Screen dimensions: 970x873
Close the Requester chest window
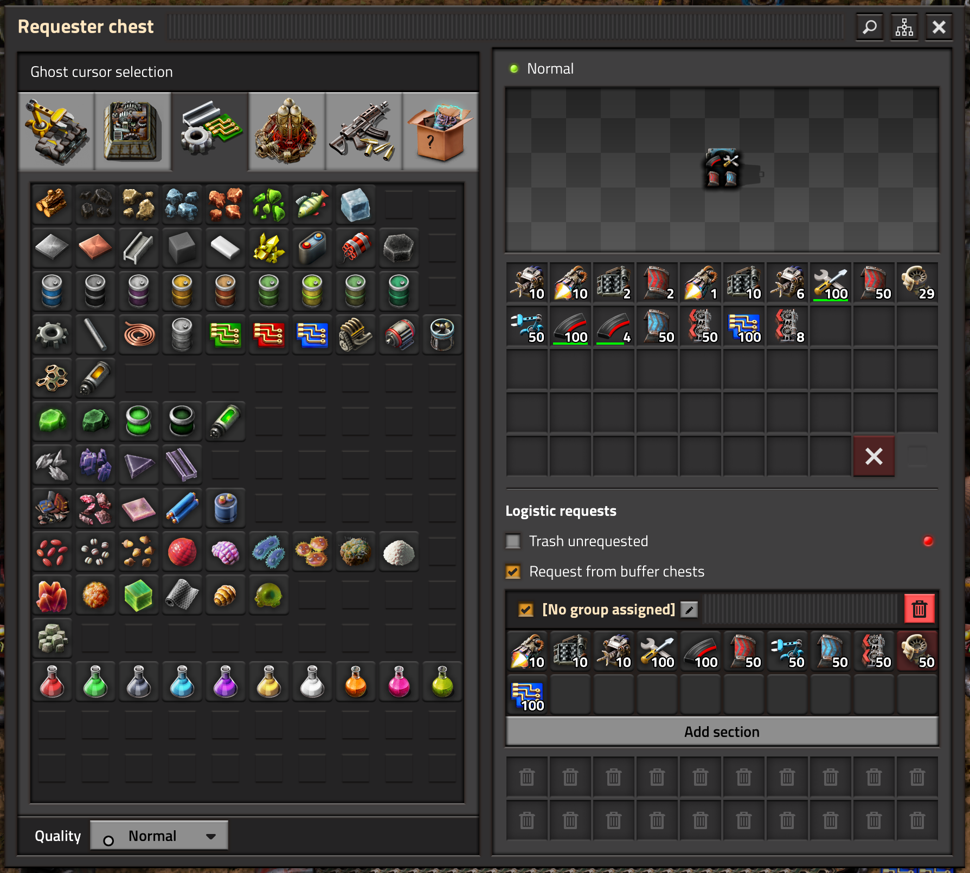tap(939, 27)
